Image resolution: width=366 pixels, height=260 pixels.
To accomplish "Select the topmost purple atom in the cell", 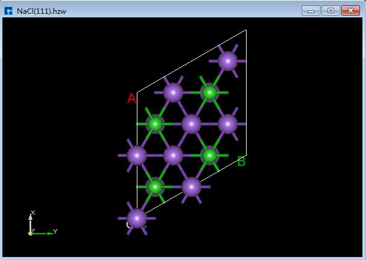I will pyautogui.click(x=228, y=61).
